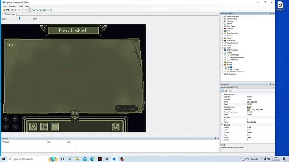
Task: Switch Properties to categorized view
Action: tap(222, 91)
